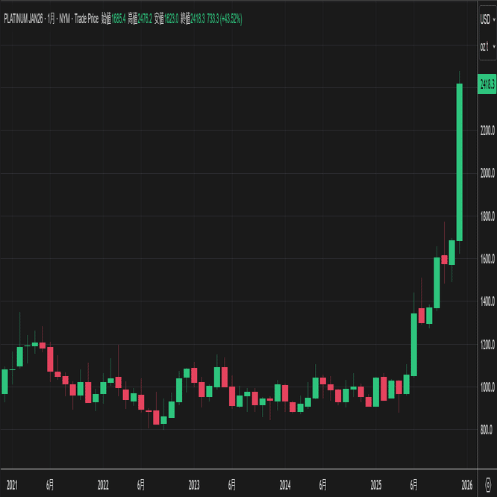Click the low value 1623.0
Screen dimensions: 497x497
point(172,19)
